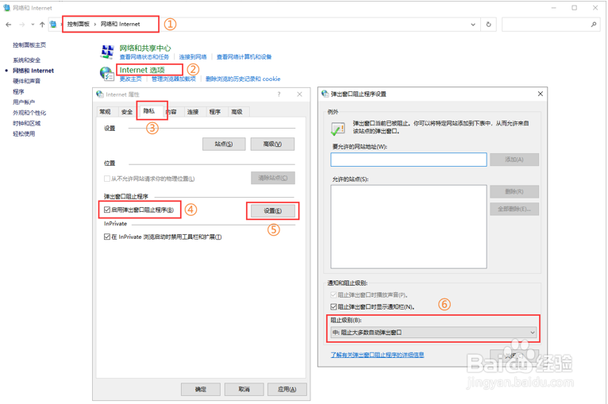Click the refresh button beside address bar

pyautogui.click(x=489, y=25)
